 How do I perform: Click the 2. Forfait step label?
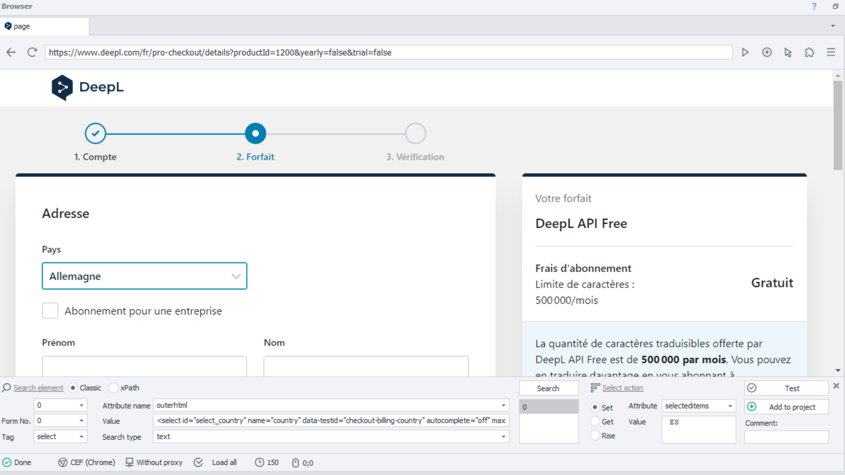255,157
